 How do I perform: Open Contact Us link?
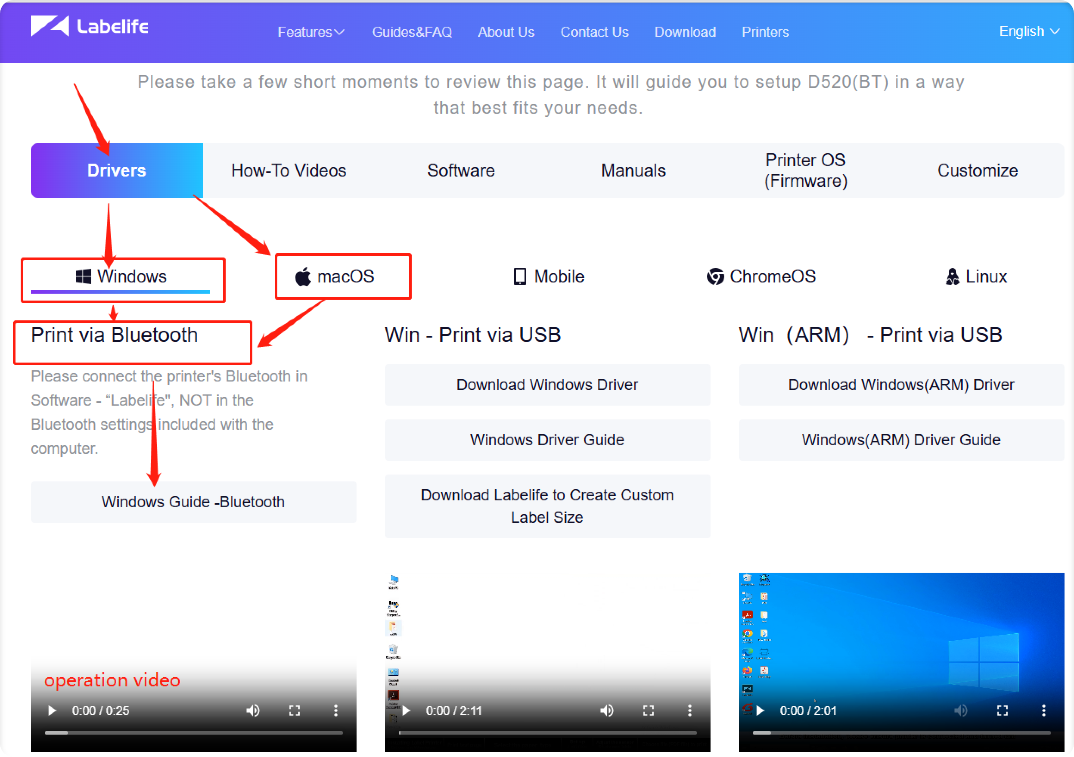click(x=595, y=32)
